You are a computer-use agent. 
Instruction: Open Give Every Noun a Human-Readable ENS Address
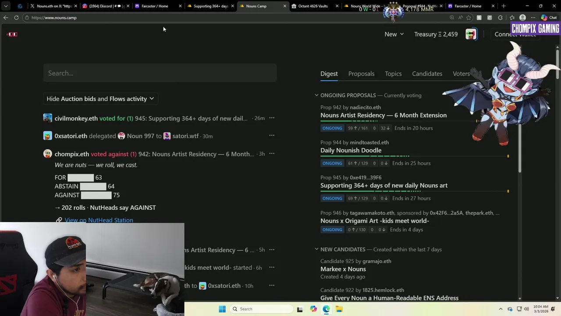(x=389, y=298)
